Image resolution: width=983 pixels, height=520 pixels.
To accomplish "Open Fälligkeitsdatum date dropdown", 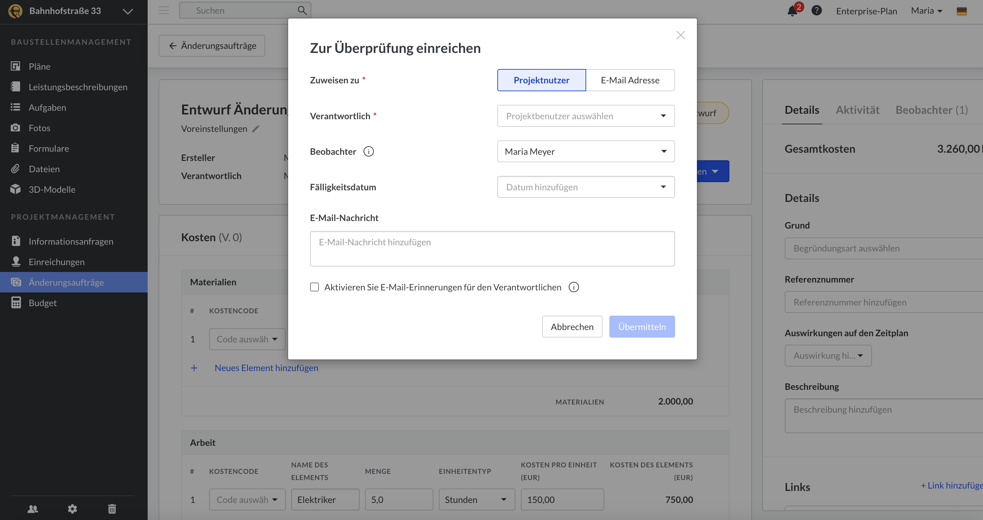I will pos(586,187).
